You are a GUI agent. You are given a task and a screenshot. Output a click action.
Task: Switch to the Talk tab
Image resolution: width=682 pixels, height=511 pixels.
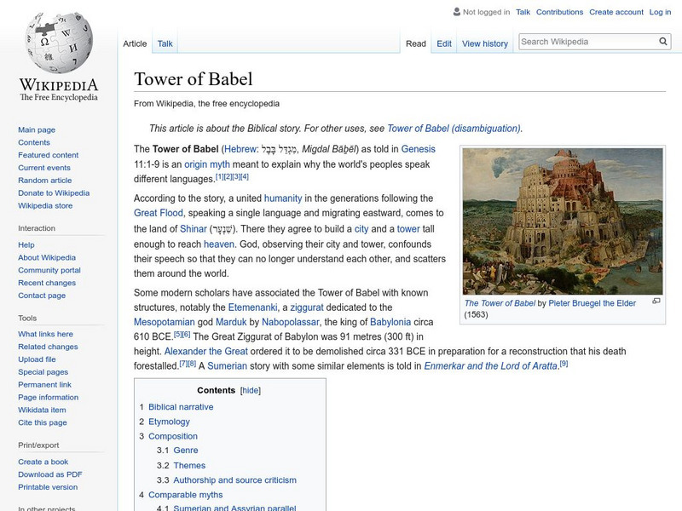click(x=165, y=44)
